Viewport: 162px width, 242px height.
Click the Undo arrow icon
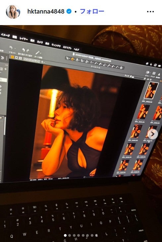[x=24, y=50]
